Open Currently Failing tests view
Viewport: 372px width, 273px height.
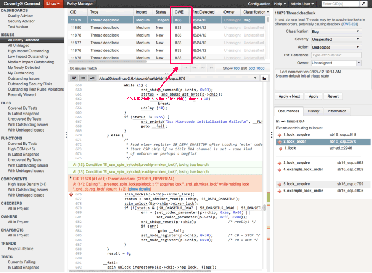coord(22,262)
